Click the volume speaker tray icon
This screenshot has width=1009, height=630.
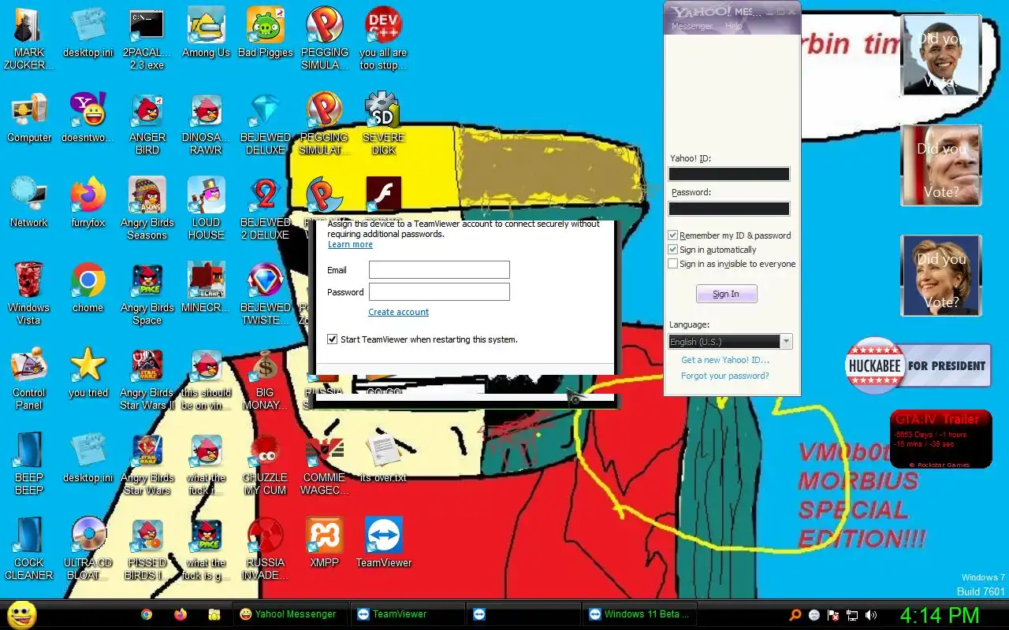[x=871, y=615]
